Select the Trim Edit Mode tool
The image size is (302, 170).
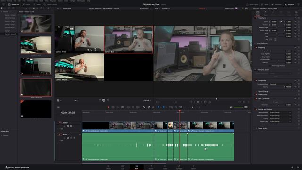click(x=113, y=107)
